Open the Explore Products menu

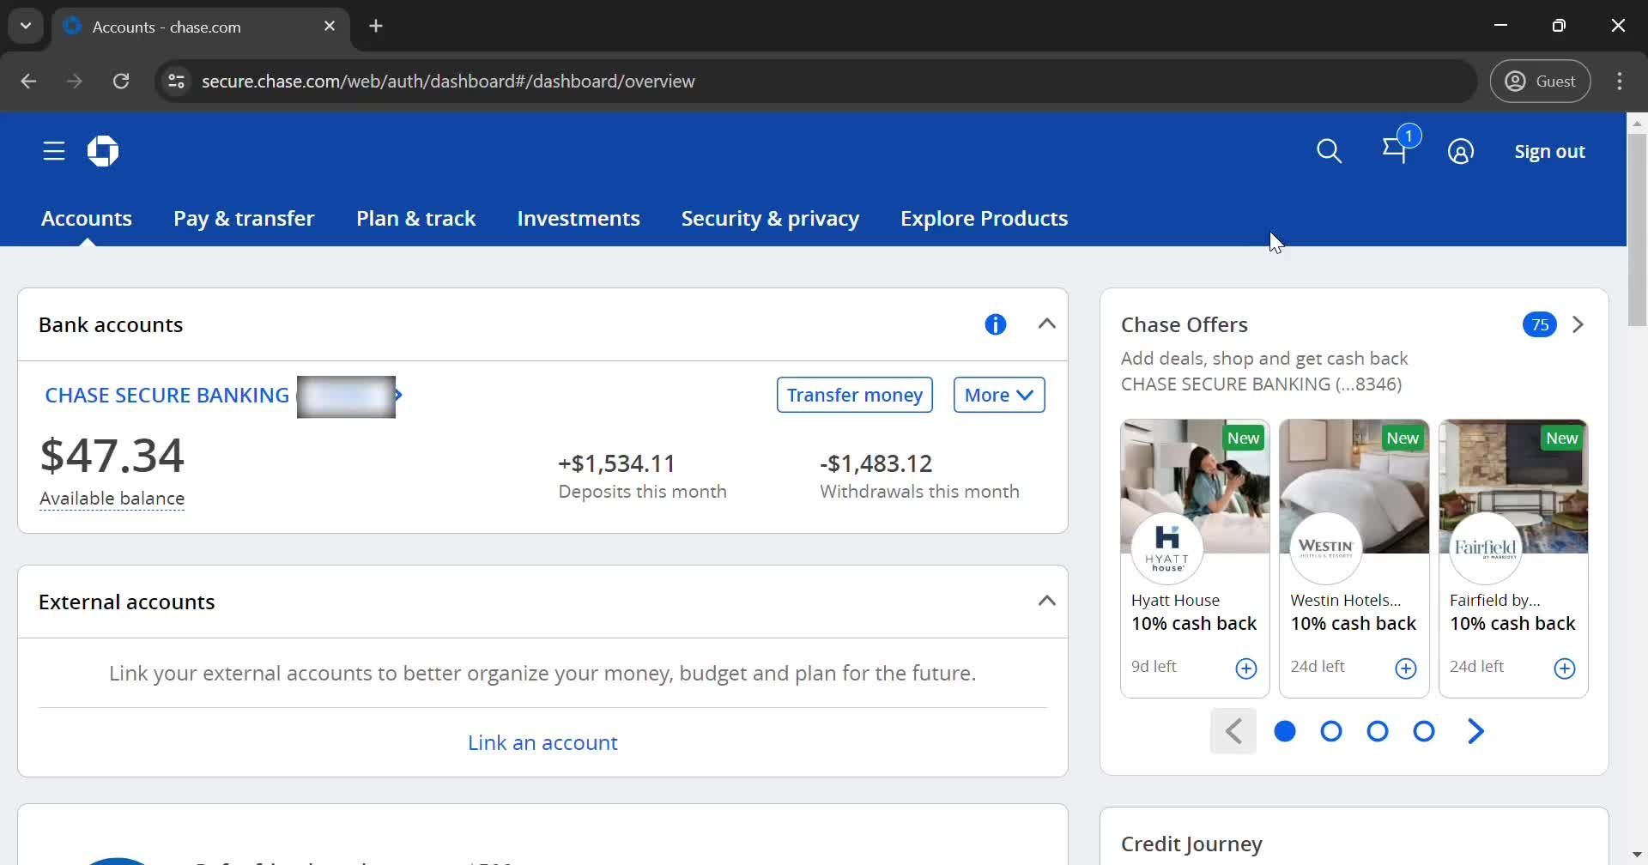click(x=984, y=218)
